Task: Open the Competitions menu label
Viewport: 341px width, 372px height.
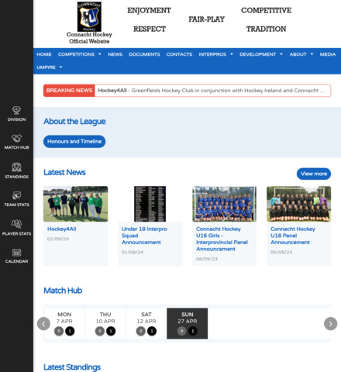Action: (x=76, y=54)
